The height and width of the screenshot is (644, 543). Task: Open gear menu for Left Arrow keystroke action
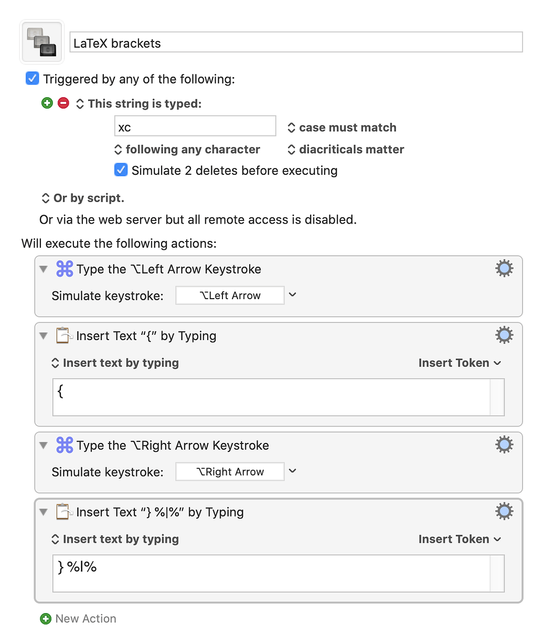click(x=504, y=269)
